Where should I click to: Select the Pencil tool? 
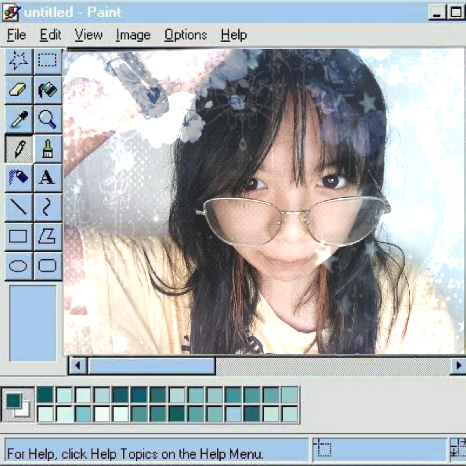click(x=19, y=148)
